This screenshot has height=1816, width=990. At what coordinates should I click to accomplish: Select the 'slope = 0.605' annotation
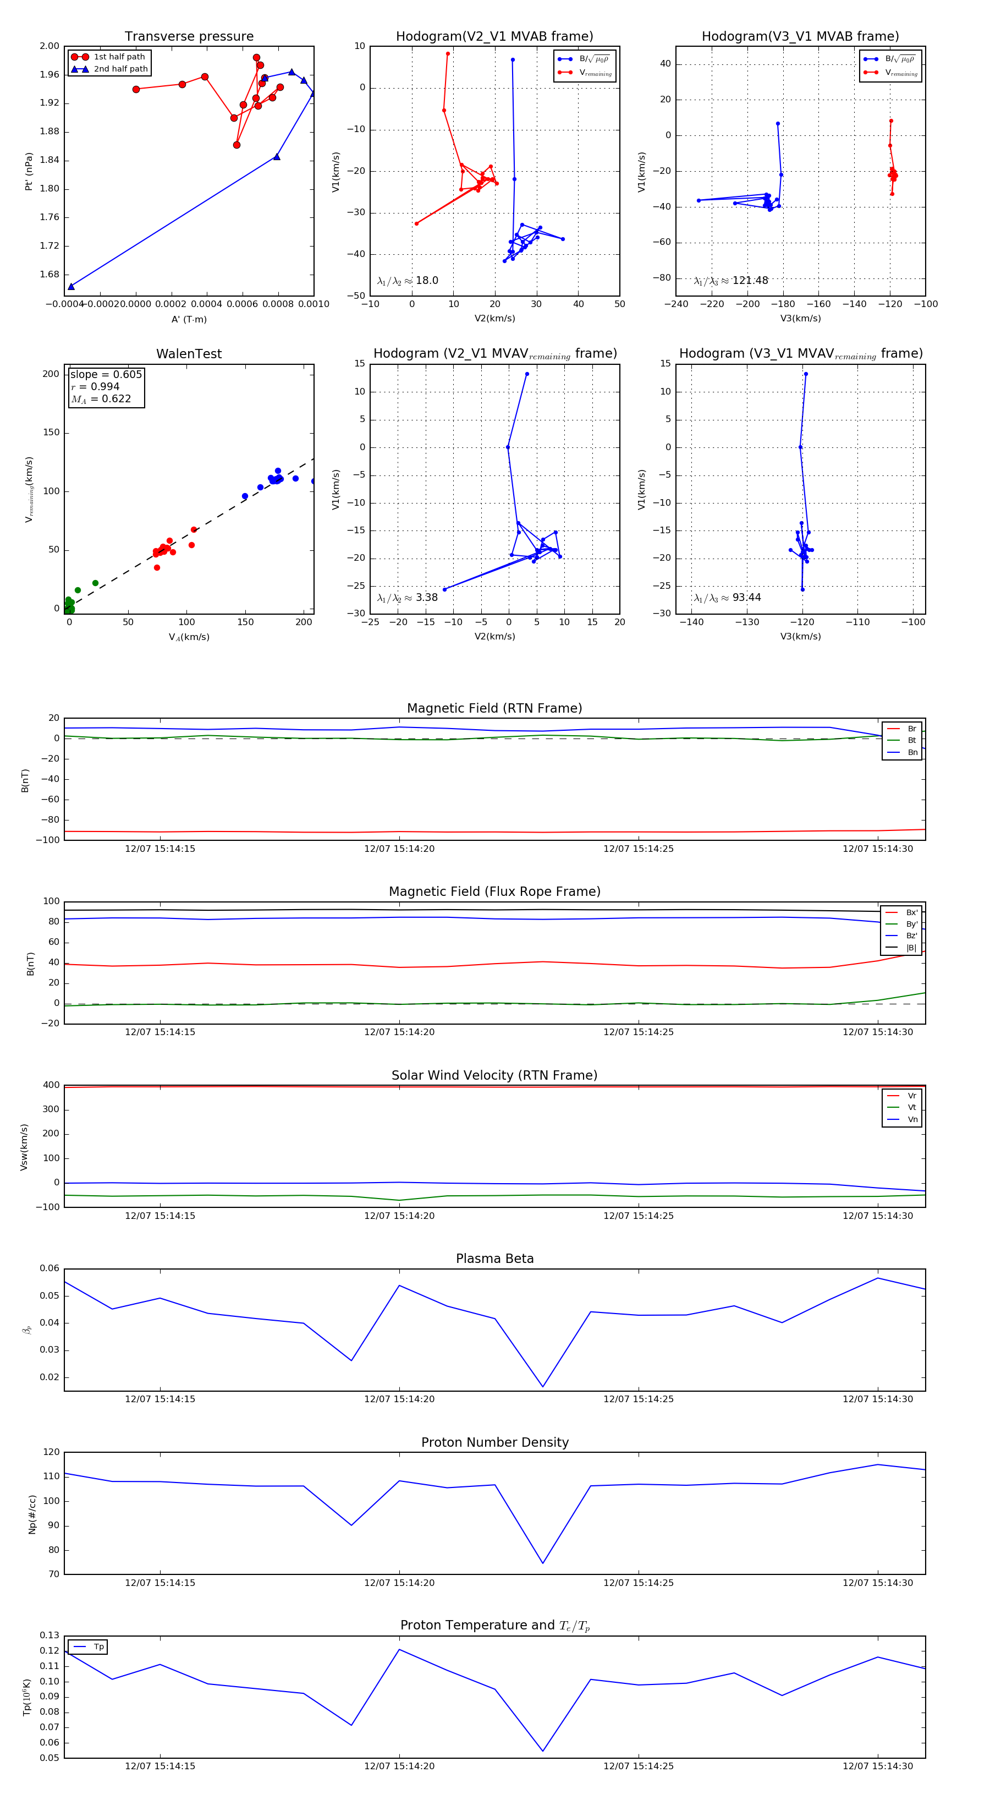106,375
